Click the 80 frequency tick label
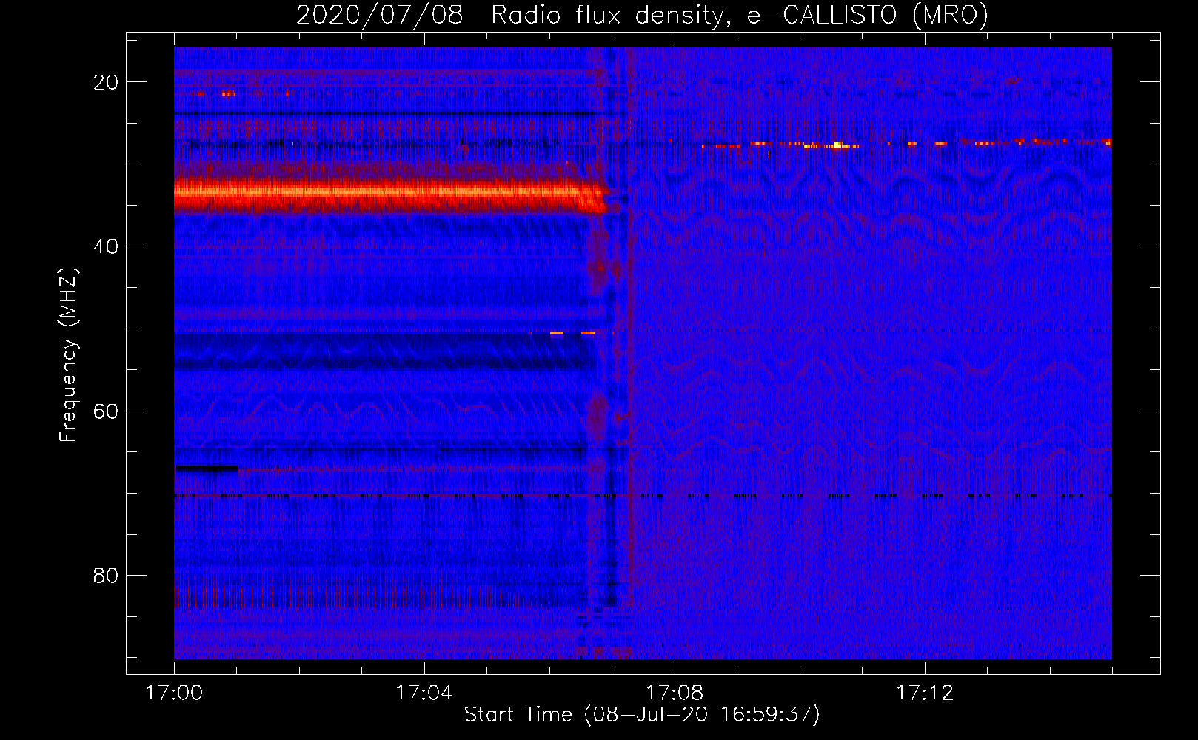The height and width of the screenshot is (740, 1198). click(106, 575)
